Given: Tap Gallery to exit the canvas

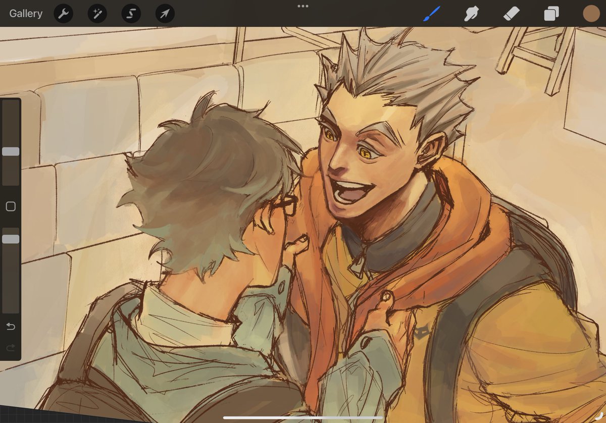Looking at the screenshot, I should [x=26, y=14].
